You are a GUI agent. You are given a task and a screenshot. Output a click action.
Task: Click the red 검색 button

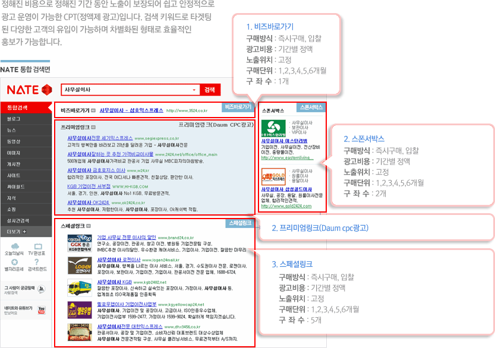tap(210, 90)
